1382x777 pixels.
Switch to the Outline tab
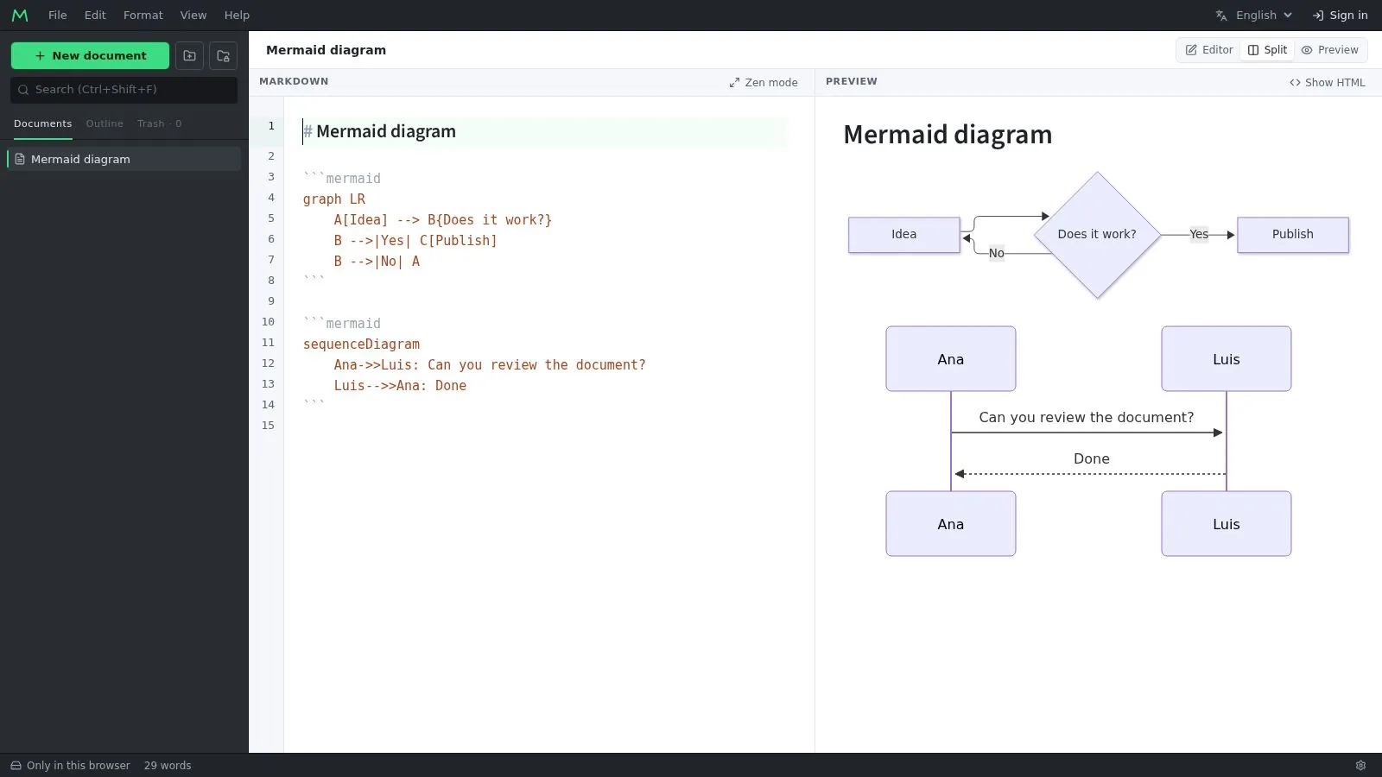105,124
